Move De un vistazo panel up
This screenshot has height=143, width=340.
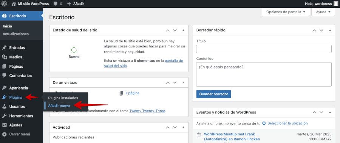pyautogui.click(x=168, y=82)
